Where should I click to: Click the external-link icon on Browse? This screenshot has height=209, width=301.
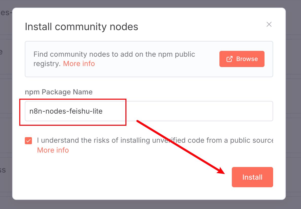click(x=229, y=59)
